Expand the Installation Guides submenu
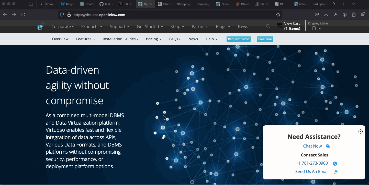 pyautogui.click(x=120, y=39)
